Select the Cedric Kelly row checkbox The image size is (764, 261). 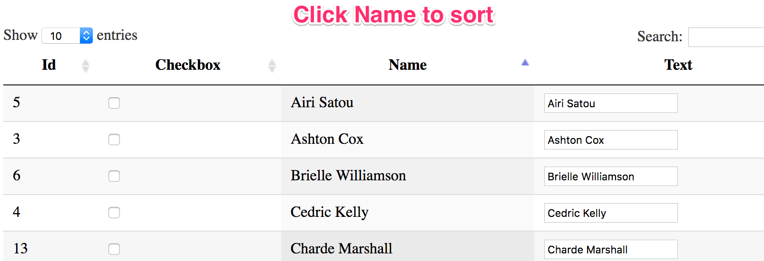point(114,213)
